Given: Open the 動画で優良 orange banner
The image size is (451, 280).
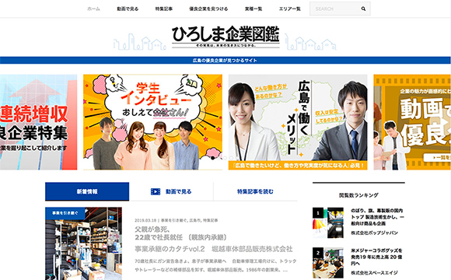Looking at the screenshot, I should tap(412, 122).
